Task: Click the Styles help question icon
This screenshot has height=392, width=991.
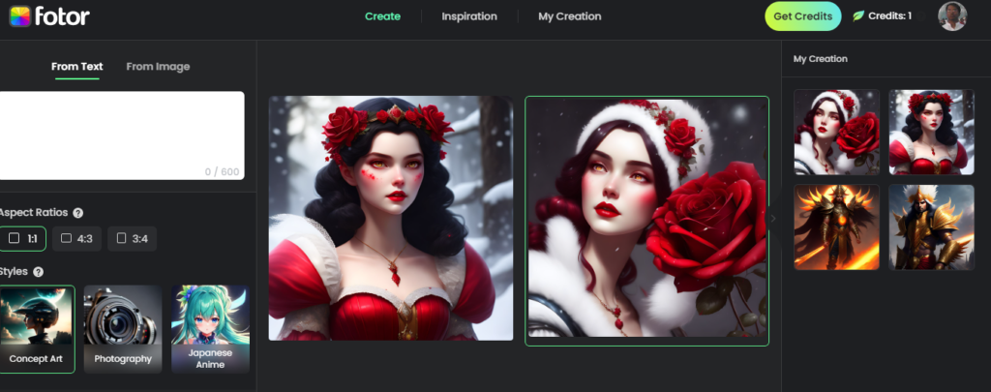Action: [38, 272]
